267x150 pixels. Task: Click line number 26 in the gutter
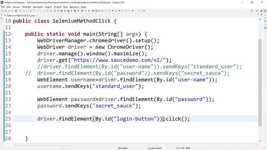point(8,125)
